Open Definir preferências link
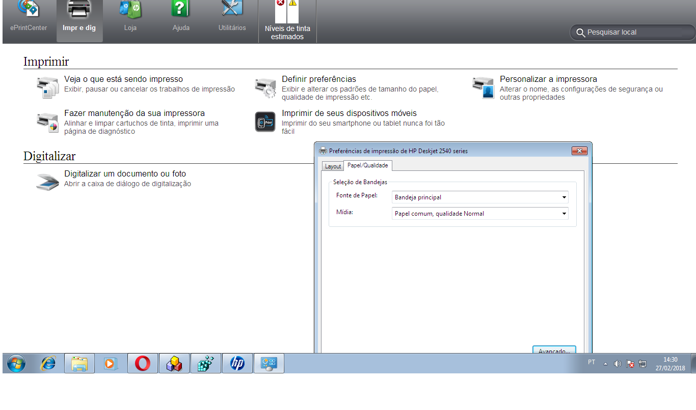 click(x=319, y=79)
